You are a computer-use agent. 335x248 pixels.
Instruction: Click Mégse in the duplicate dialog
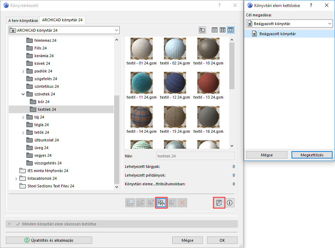pos(266,155)
